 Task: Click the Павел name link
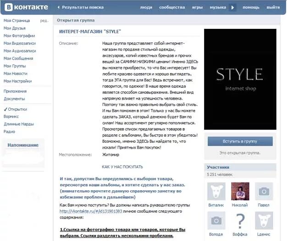(x=264, y=205)
